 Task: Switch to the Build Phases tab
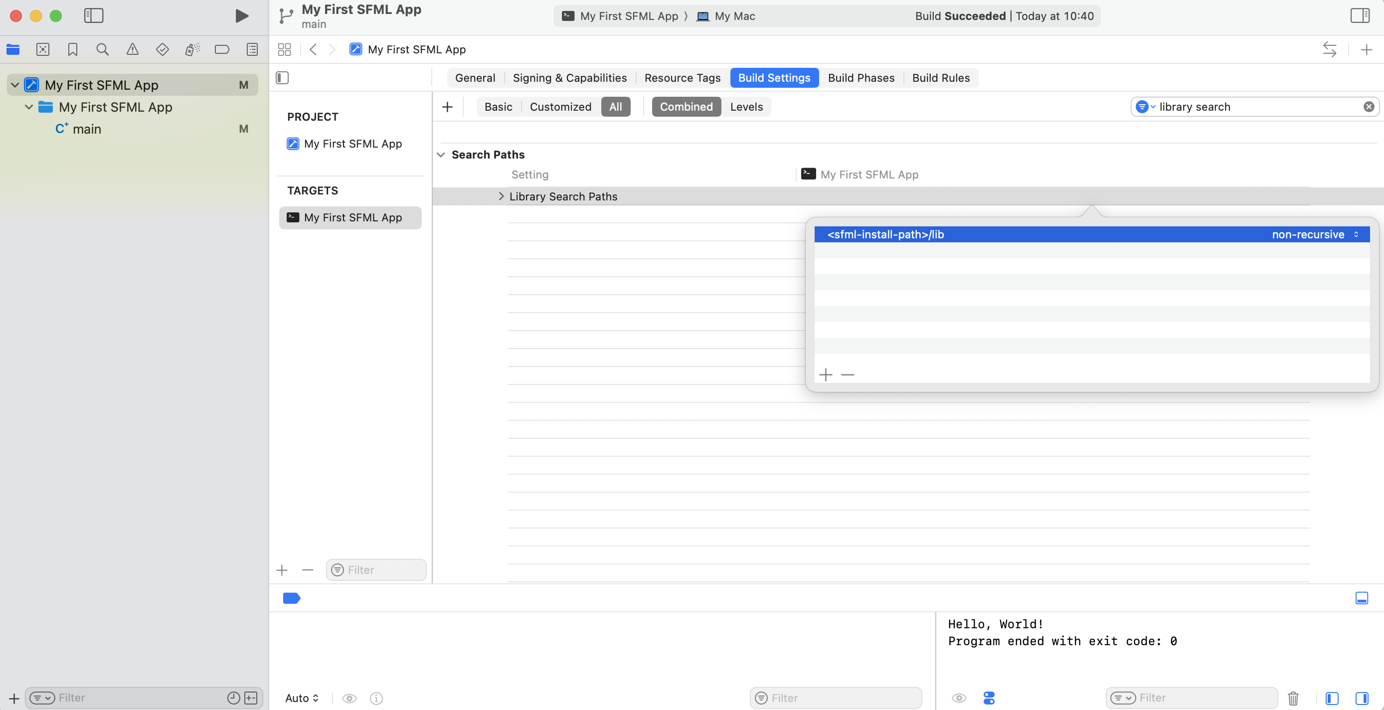coord(861,77)
